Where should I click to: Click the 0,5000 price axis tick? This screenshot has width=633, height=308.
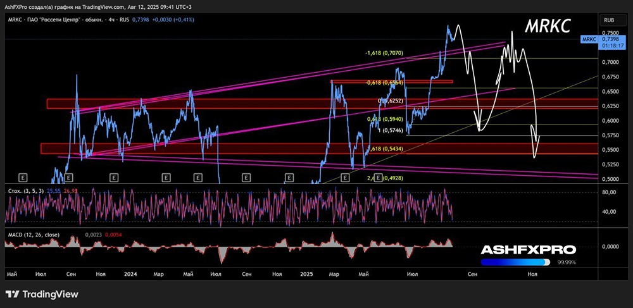610,179
